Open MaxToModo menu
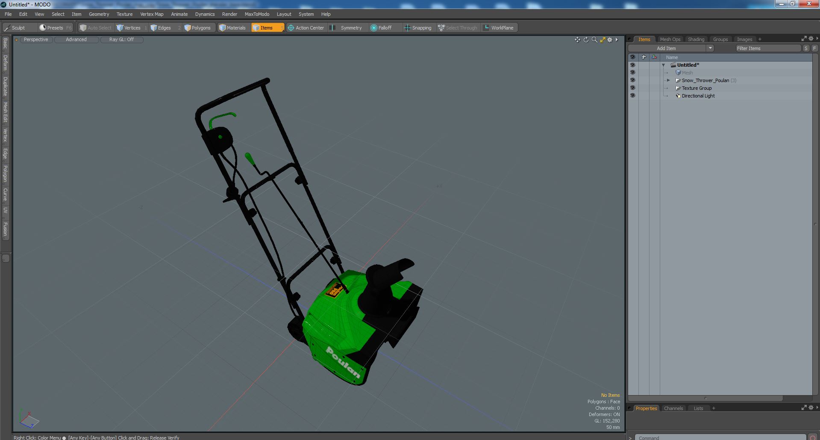The width and height of the screenshot is (820, 440). [257, 14]
